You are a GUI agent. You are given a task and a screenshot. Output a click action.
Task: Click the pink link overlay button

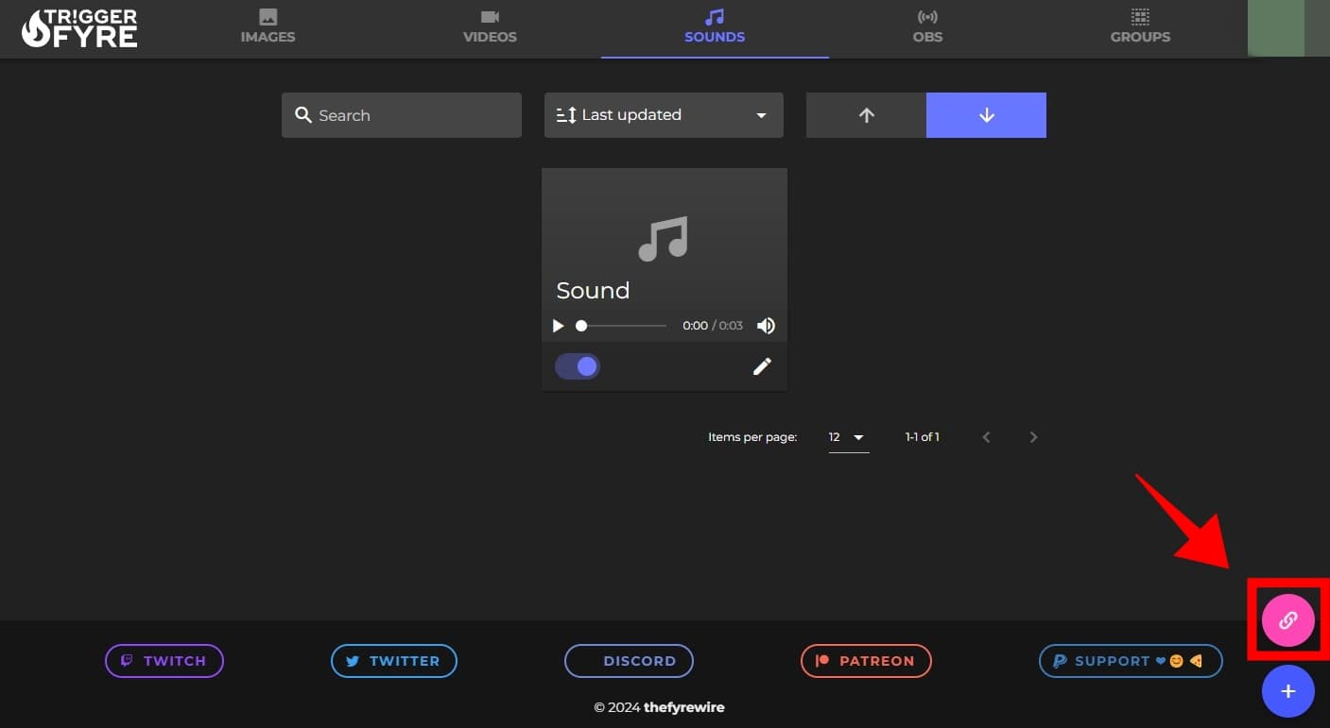(1287, 620)
